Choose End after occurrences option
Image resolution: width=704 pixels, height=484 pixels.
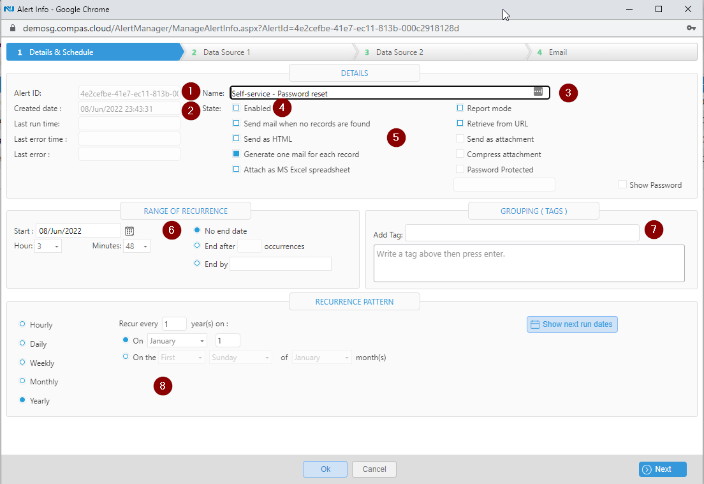pos(196,246)
